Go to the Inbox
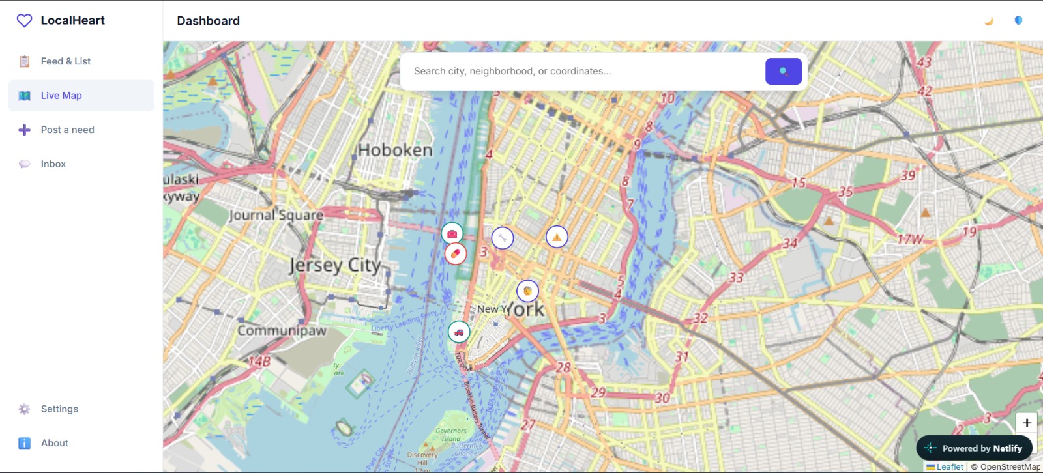Image resolution: width=1043 pixels, height=473 pixels. (81, 164)
